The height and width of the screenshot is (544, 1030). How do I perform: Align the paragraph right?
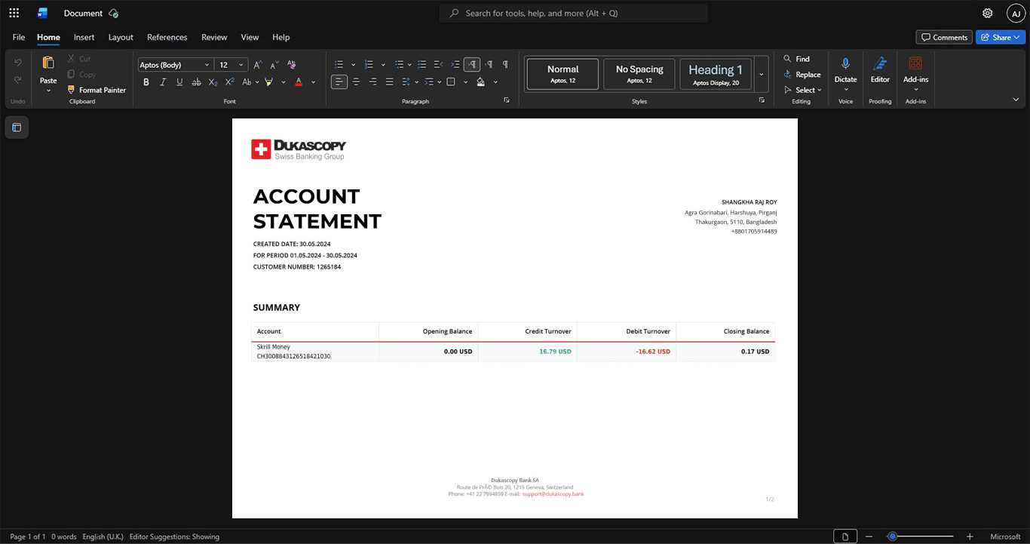click(x=372, y=81)
